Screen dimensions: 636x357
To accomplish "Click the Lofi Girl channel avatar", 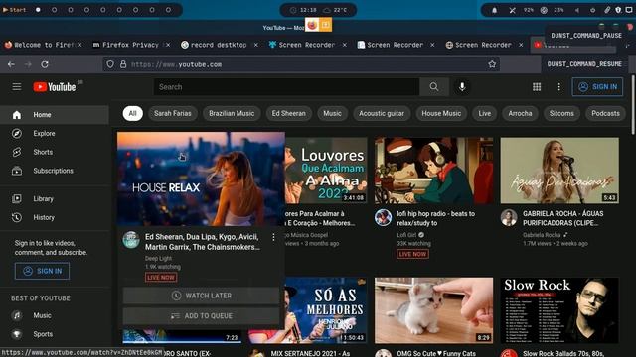I will [x=383, y=218].
